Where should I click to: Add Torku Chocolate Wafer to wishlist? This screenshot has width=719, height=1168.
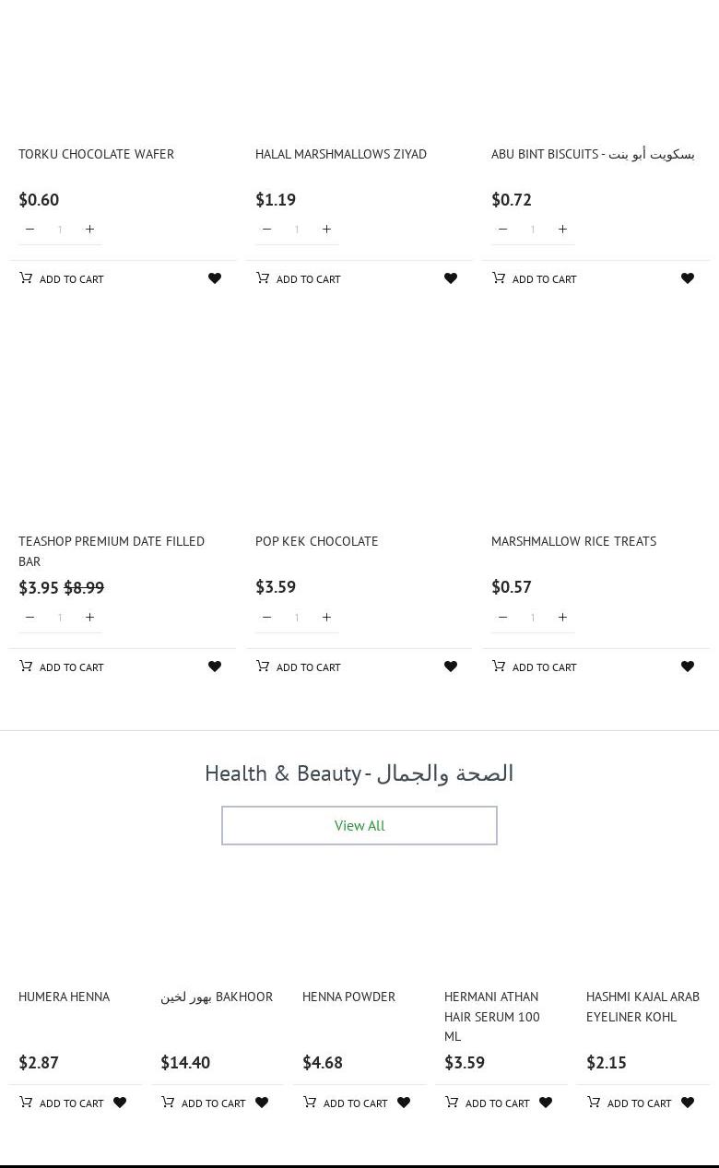click(215, 278)
